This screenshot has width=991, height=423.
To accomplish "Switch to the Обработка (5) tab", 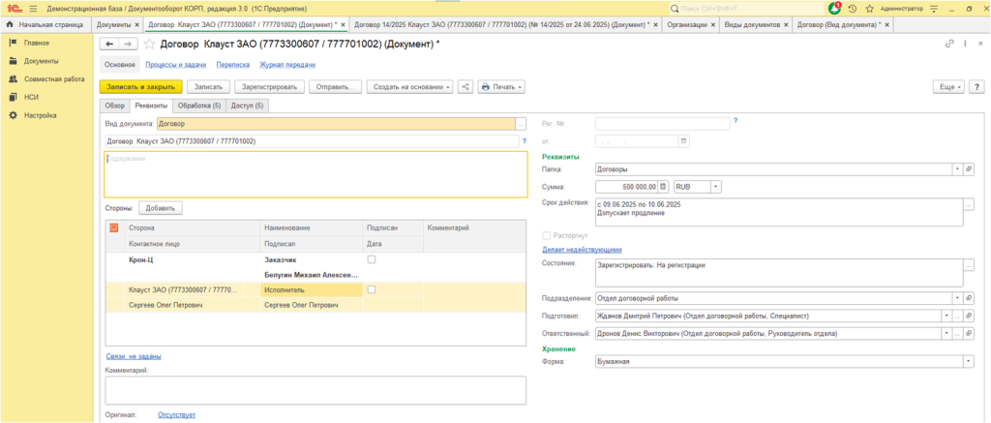I will click(x=199, y=106).
